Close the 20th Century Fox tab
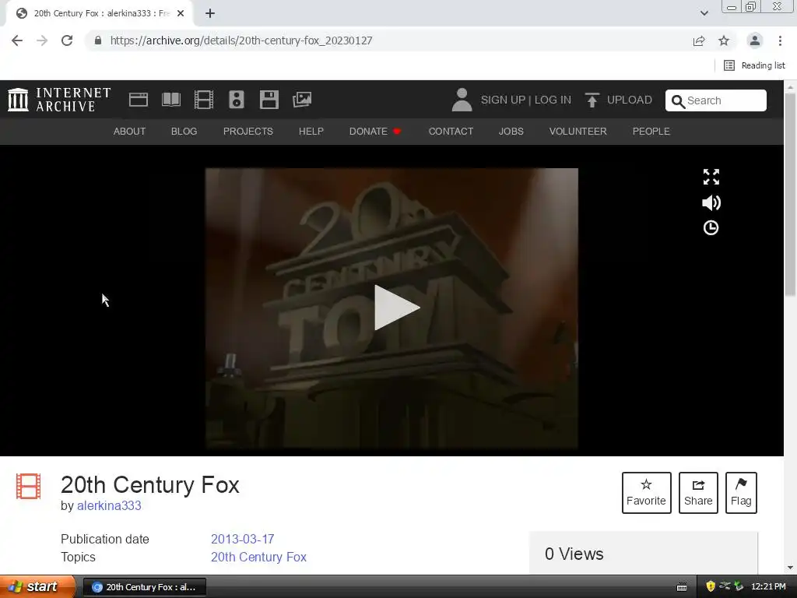The width and height of the screenshot is (797, 598). point(181,13)
